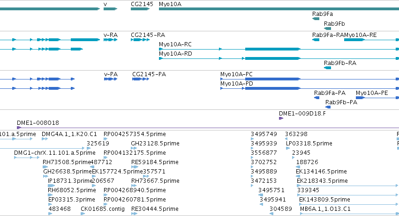The image size is (399, 216).
Task: Select the CK01685.contig label
Action: tap(103, 209)
